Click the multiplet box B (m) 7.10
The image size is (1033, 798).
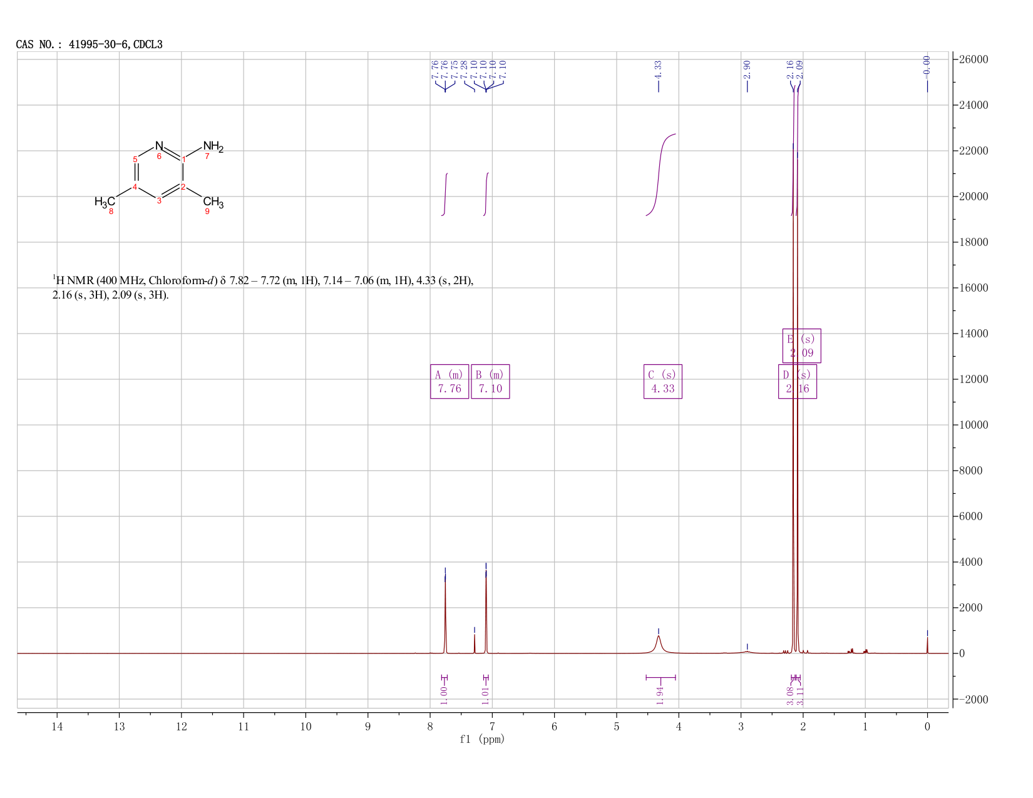490,381
